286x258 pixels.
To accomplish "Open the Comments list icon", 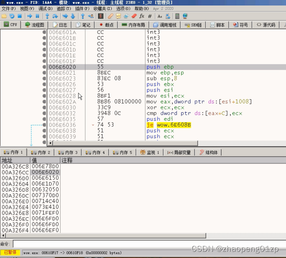I will (x=119, y=16).
